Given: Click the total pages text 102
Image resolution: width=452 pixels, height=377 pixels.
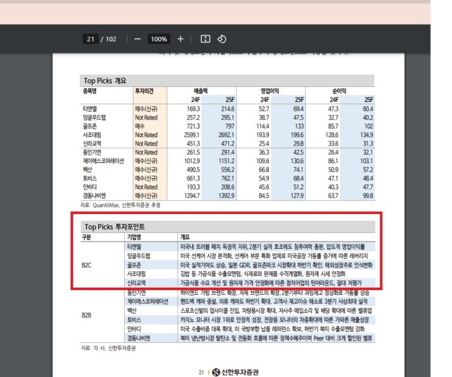Looking at the screenshot, I should pyautogui.click(x=111, y=39).
